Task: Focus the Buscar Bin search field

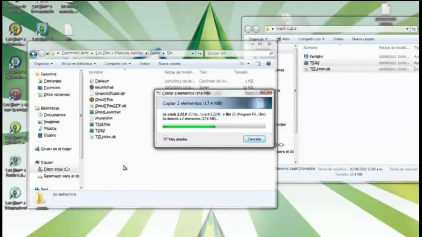Action: pos(237,53)
